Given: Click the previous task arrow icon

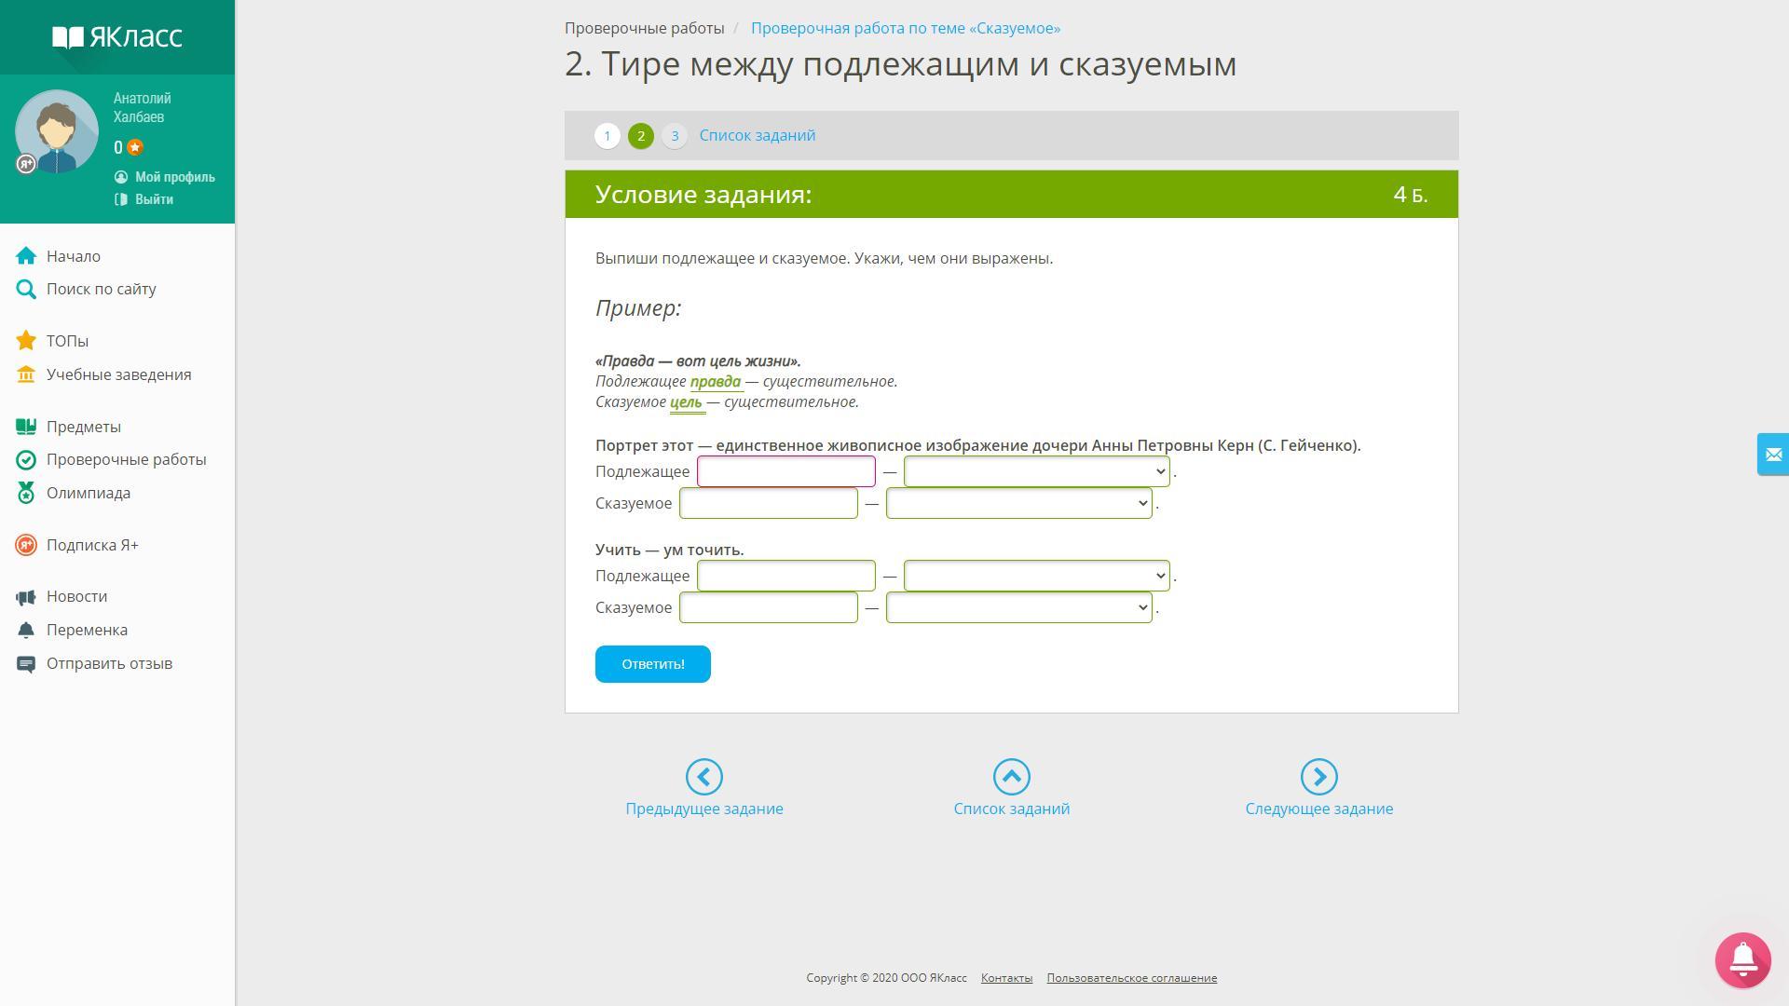Looking at the screenshot, I should (x=704, y=777).
